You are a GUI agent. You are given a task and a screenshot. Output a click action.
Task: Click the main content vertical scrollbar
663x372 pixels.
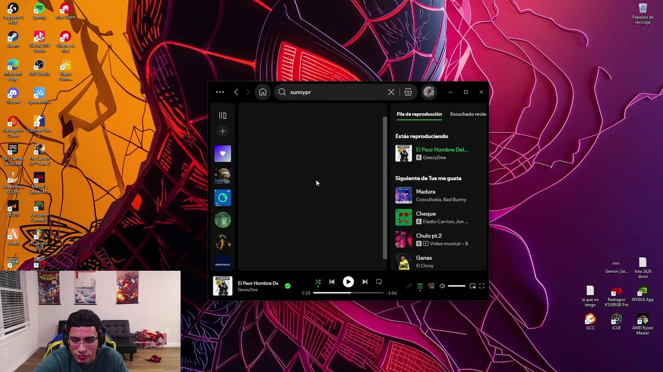pyautogui.click(x=385, y=188)
